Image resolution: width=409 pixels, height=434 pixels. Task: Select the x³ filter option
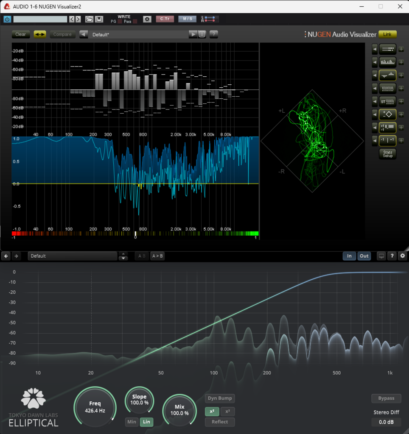click(227, 412)
